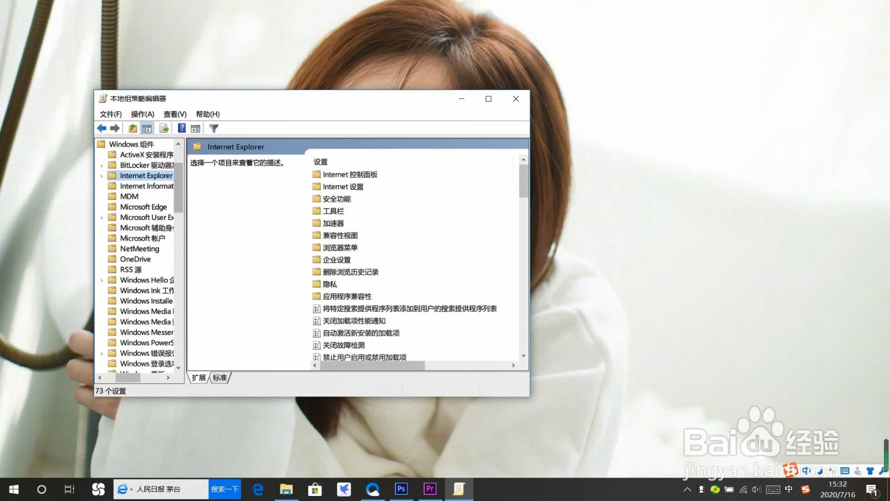Image resolution: width=890 pixels, height=501 pixels.
Task: Click the 人民日报 茅台 taskbar search field
Action: tap(161, 489)
